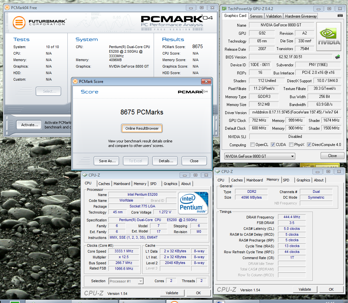Image resolution: width=348 pixels, height=303 pixels.
Task: Click the Futuremark orange logo in PCMark04
Action: pyautogui.click(x=19, y=23)
